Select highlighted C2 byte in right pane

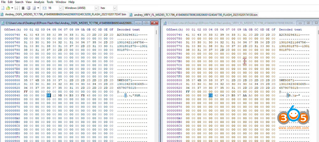211,95
